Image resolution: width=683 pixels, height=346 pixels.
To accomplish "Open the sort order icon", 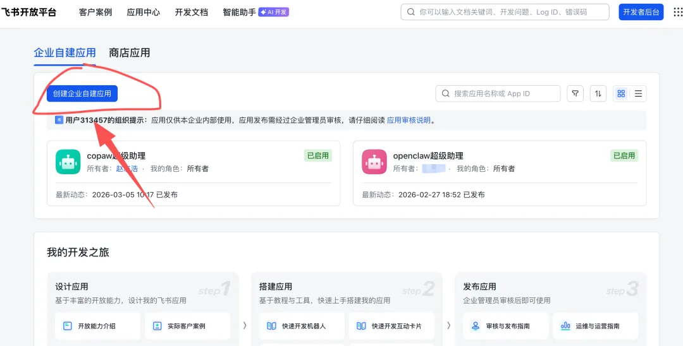I will pos(598,93).
